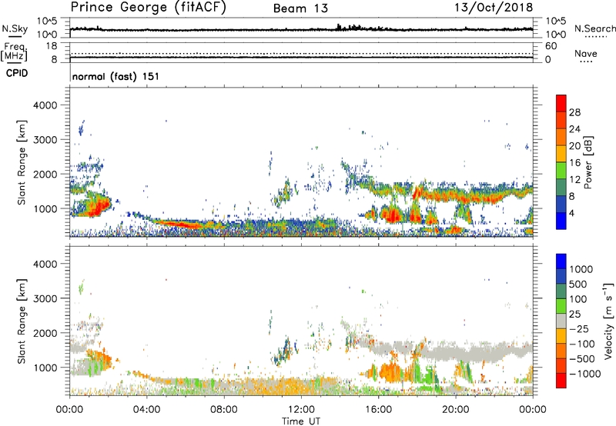The width and height of the screenshot is (616, 426).
Task: Click the "−100" label on Velocity color bar
Action: point(582,344)
